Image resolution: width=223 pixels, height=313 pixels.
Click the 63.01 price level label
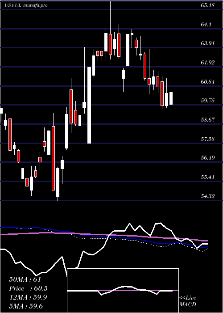coord(208,43)
